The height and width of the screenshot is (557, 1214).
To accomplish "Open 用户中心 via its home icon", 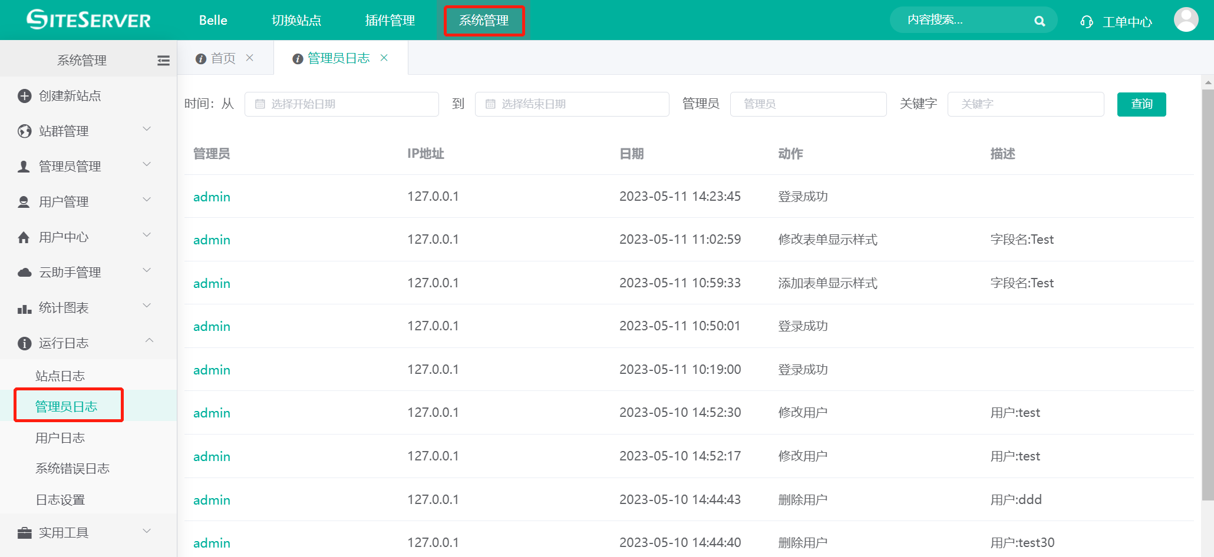I will [x=24, y=237].
